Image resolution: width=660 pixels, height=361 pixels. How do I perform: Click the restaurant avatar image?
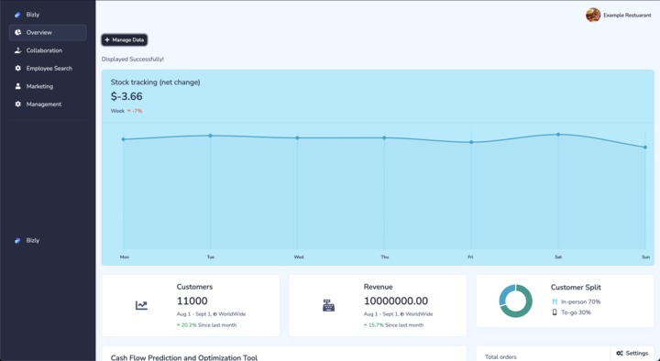coord(593,15)
